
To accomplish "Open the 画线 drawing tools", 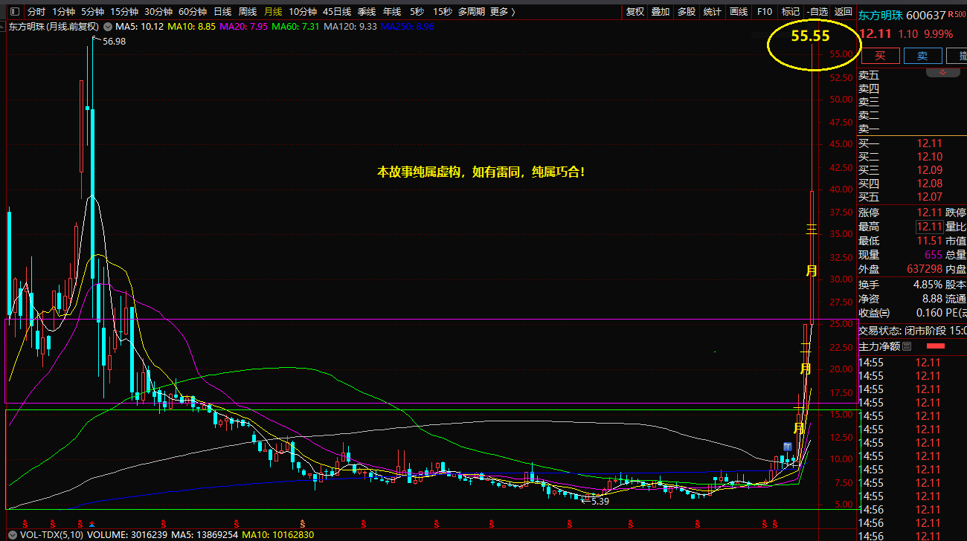I will point(738,12).
